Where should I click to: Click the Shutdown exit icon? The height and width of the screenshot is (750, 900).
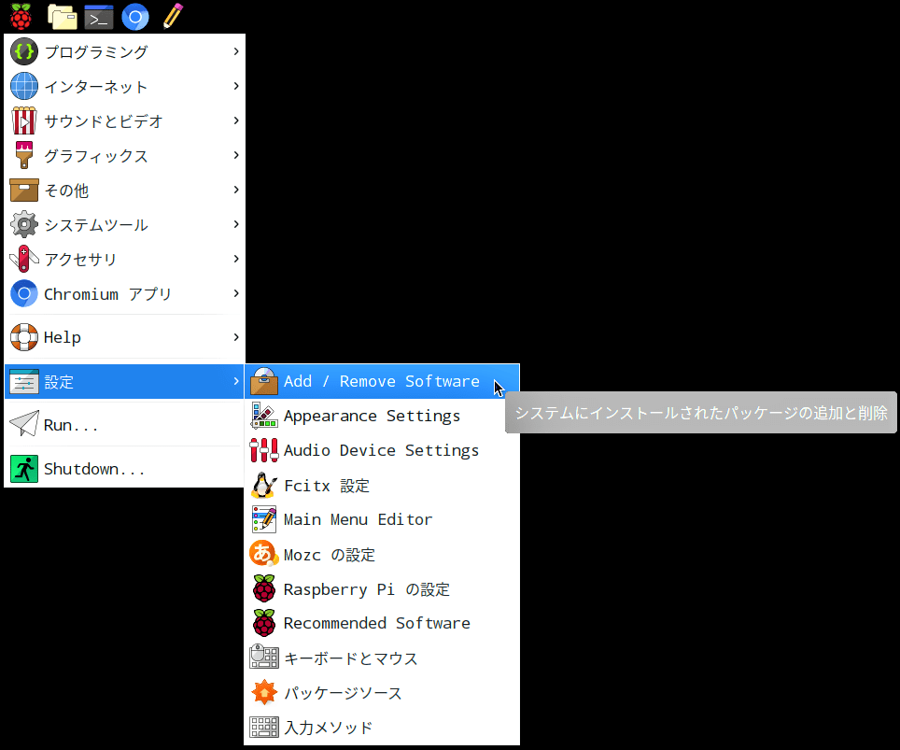point(24,469)
